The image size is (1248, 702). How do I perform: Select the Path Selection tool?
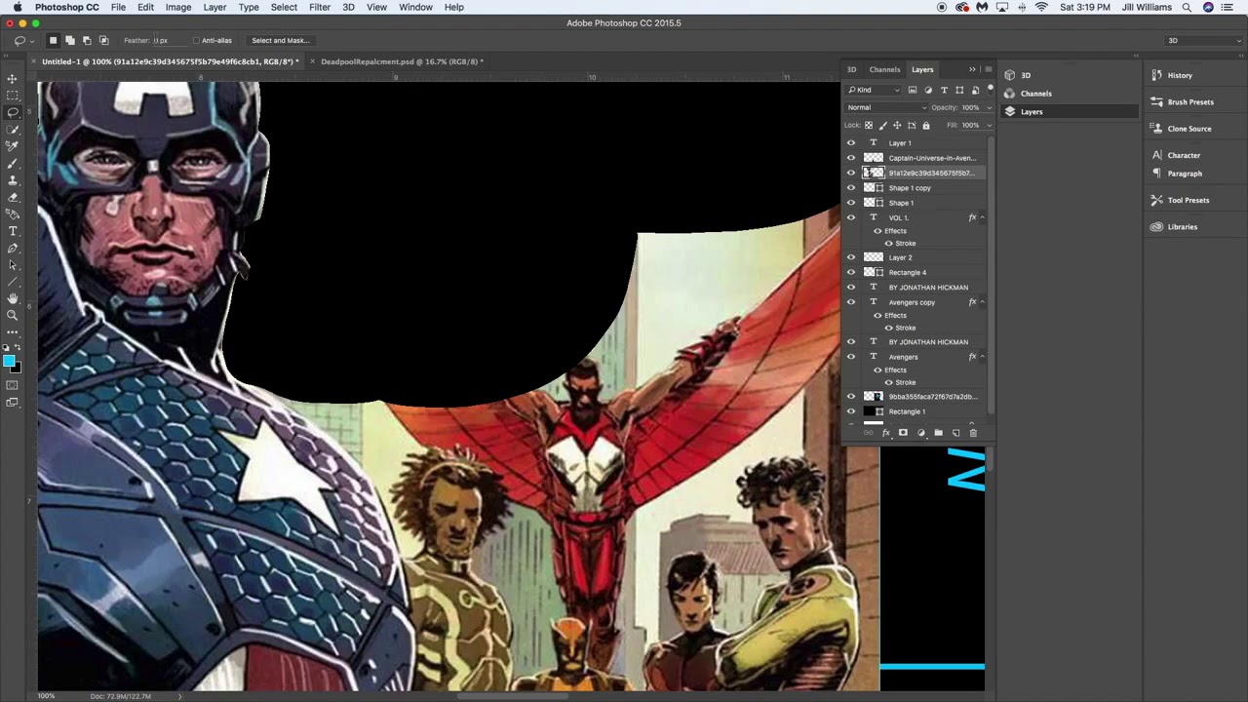click(x=13, y=265)
